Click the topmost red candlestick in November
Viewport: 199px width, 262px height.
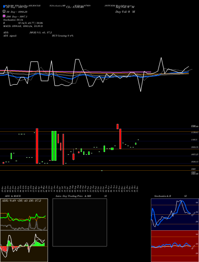pyautogui.click(x=117, y=127)
